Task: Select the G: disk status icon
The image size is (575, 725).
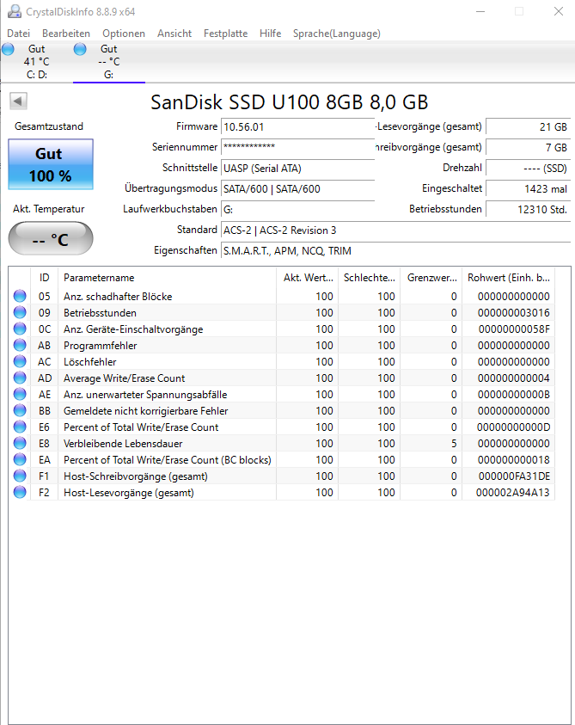Action: pos(80,48)
